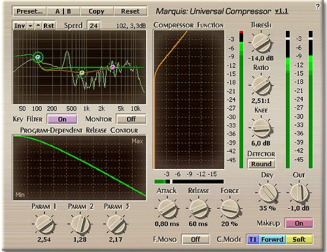This screenshot has height=252, width=327.
Task: Switch between A | B states
Action: (63, 11)
